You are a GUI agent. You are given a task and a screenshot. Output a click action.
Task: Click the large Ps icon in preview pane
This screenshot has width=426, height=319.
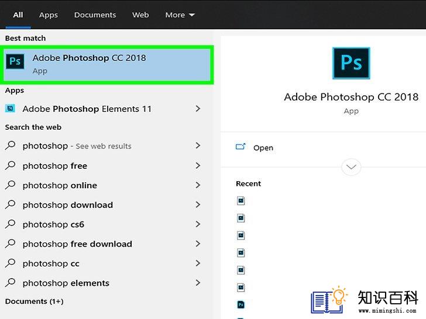[x=351, y=63]
